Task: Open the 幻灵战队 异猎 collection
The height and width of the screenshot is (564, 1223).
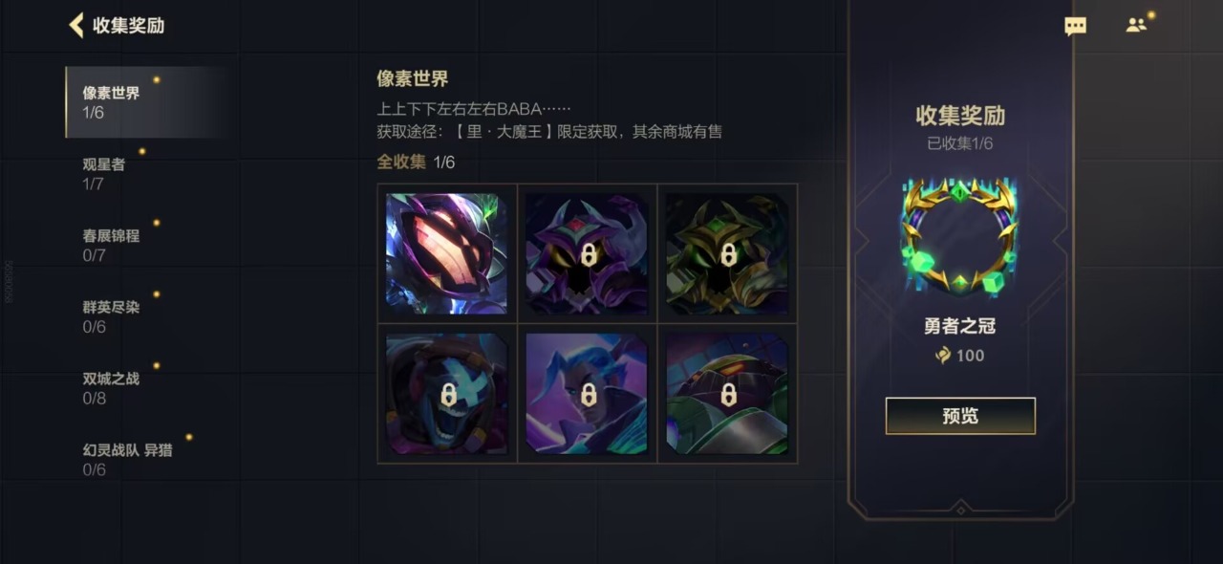Action: [x=146, y=459]
